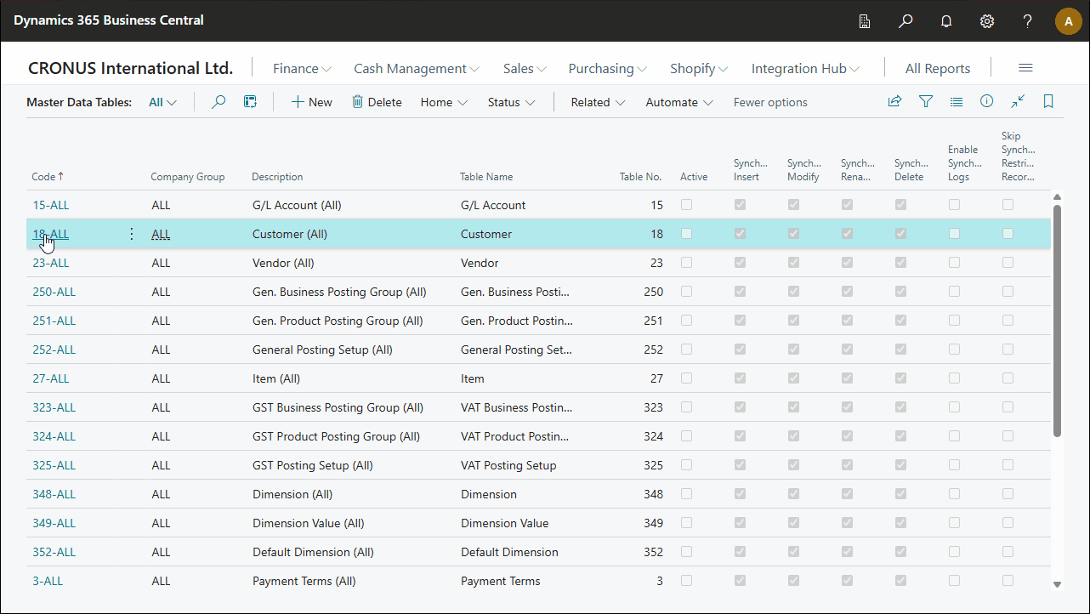
Task: Click the edit list icon beside search
Action: (250, 102)
